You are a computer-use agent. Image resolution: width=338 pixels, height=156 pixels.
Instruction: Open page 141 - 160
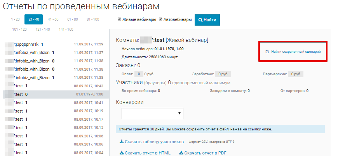tap(66, 29)
